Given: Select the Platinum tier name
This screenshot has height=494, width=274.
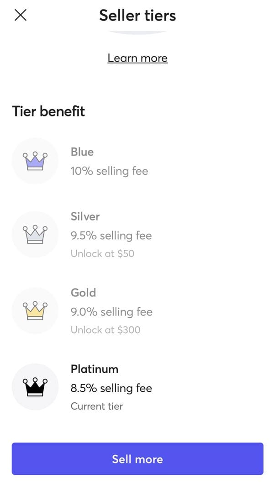Looking at the screenshot, I should (x=95, y=369).
